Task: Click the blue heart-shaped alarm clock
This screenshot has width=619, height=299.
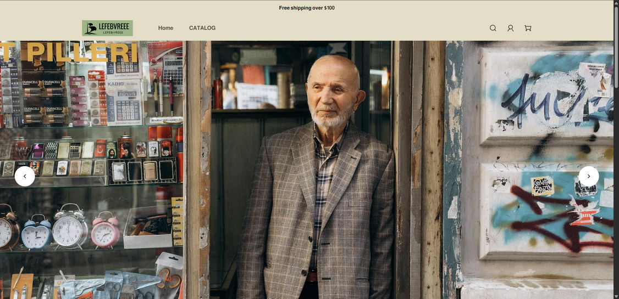Action: click(36, 233)
